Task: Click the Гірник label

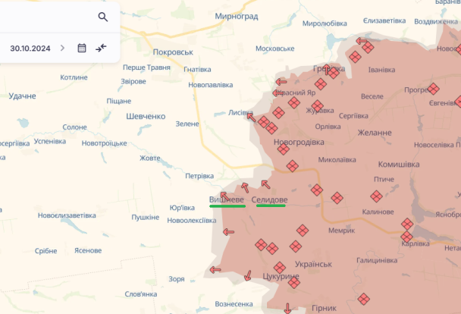Action: tap(324, 308)
